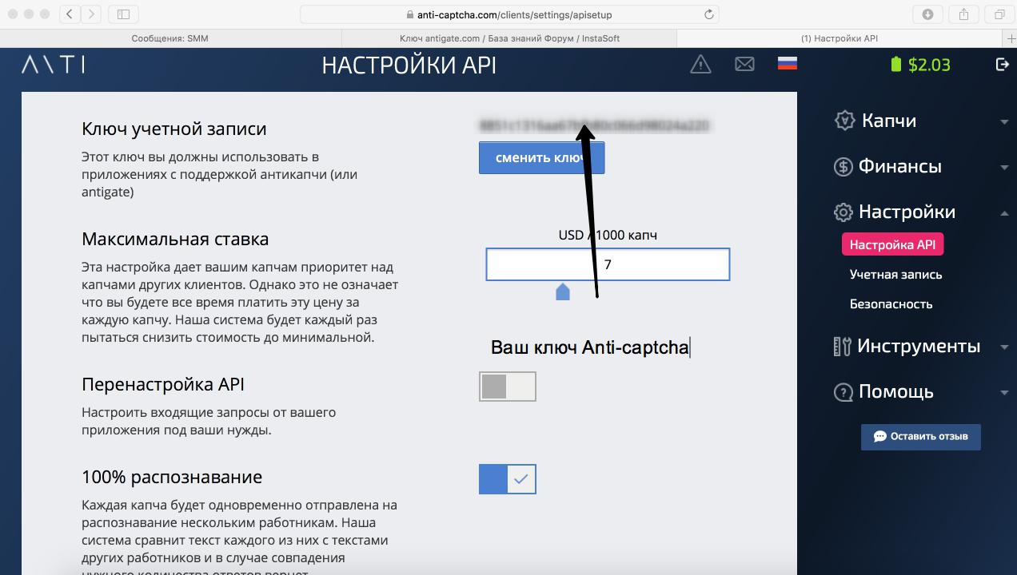Enable the Перенастройка API switch
The height and width of the screenshot is (575, 1017).
tap(508, 387)
